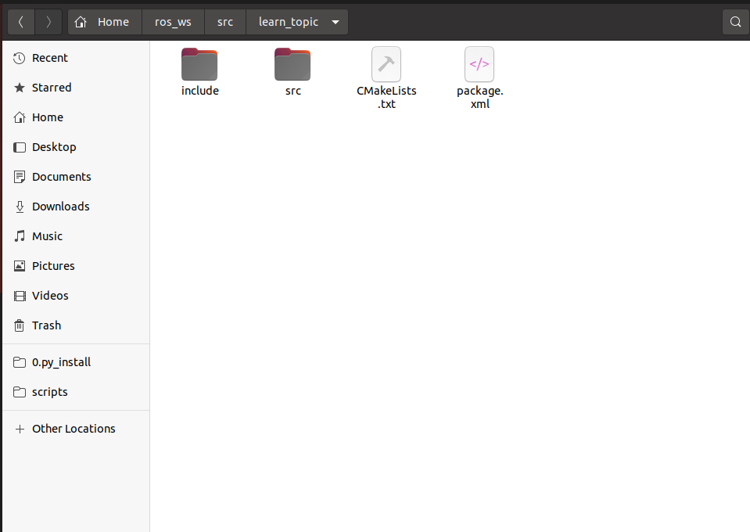Navigate to src in the path bar
750x532 pixels.
tap(225, 22)
